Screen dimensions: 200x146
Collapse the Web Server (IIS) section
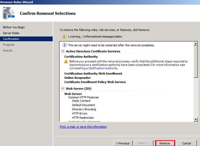coord(63,88)
